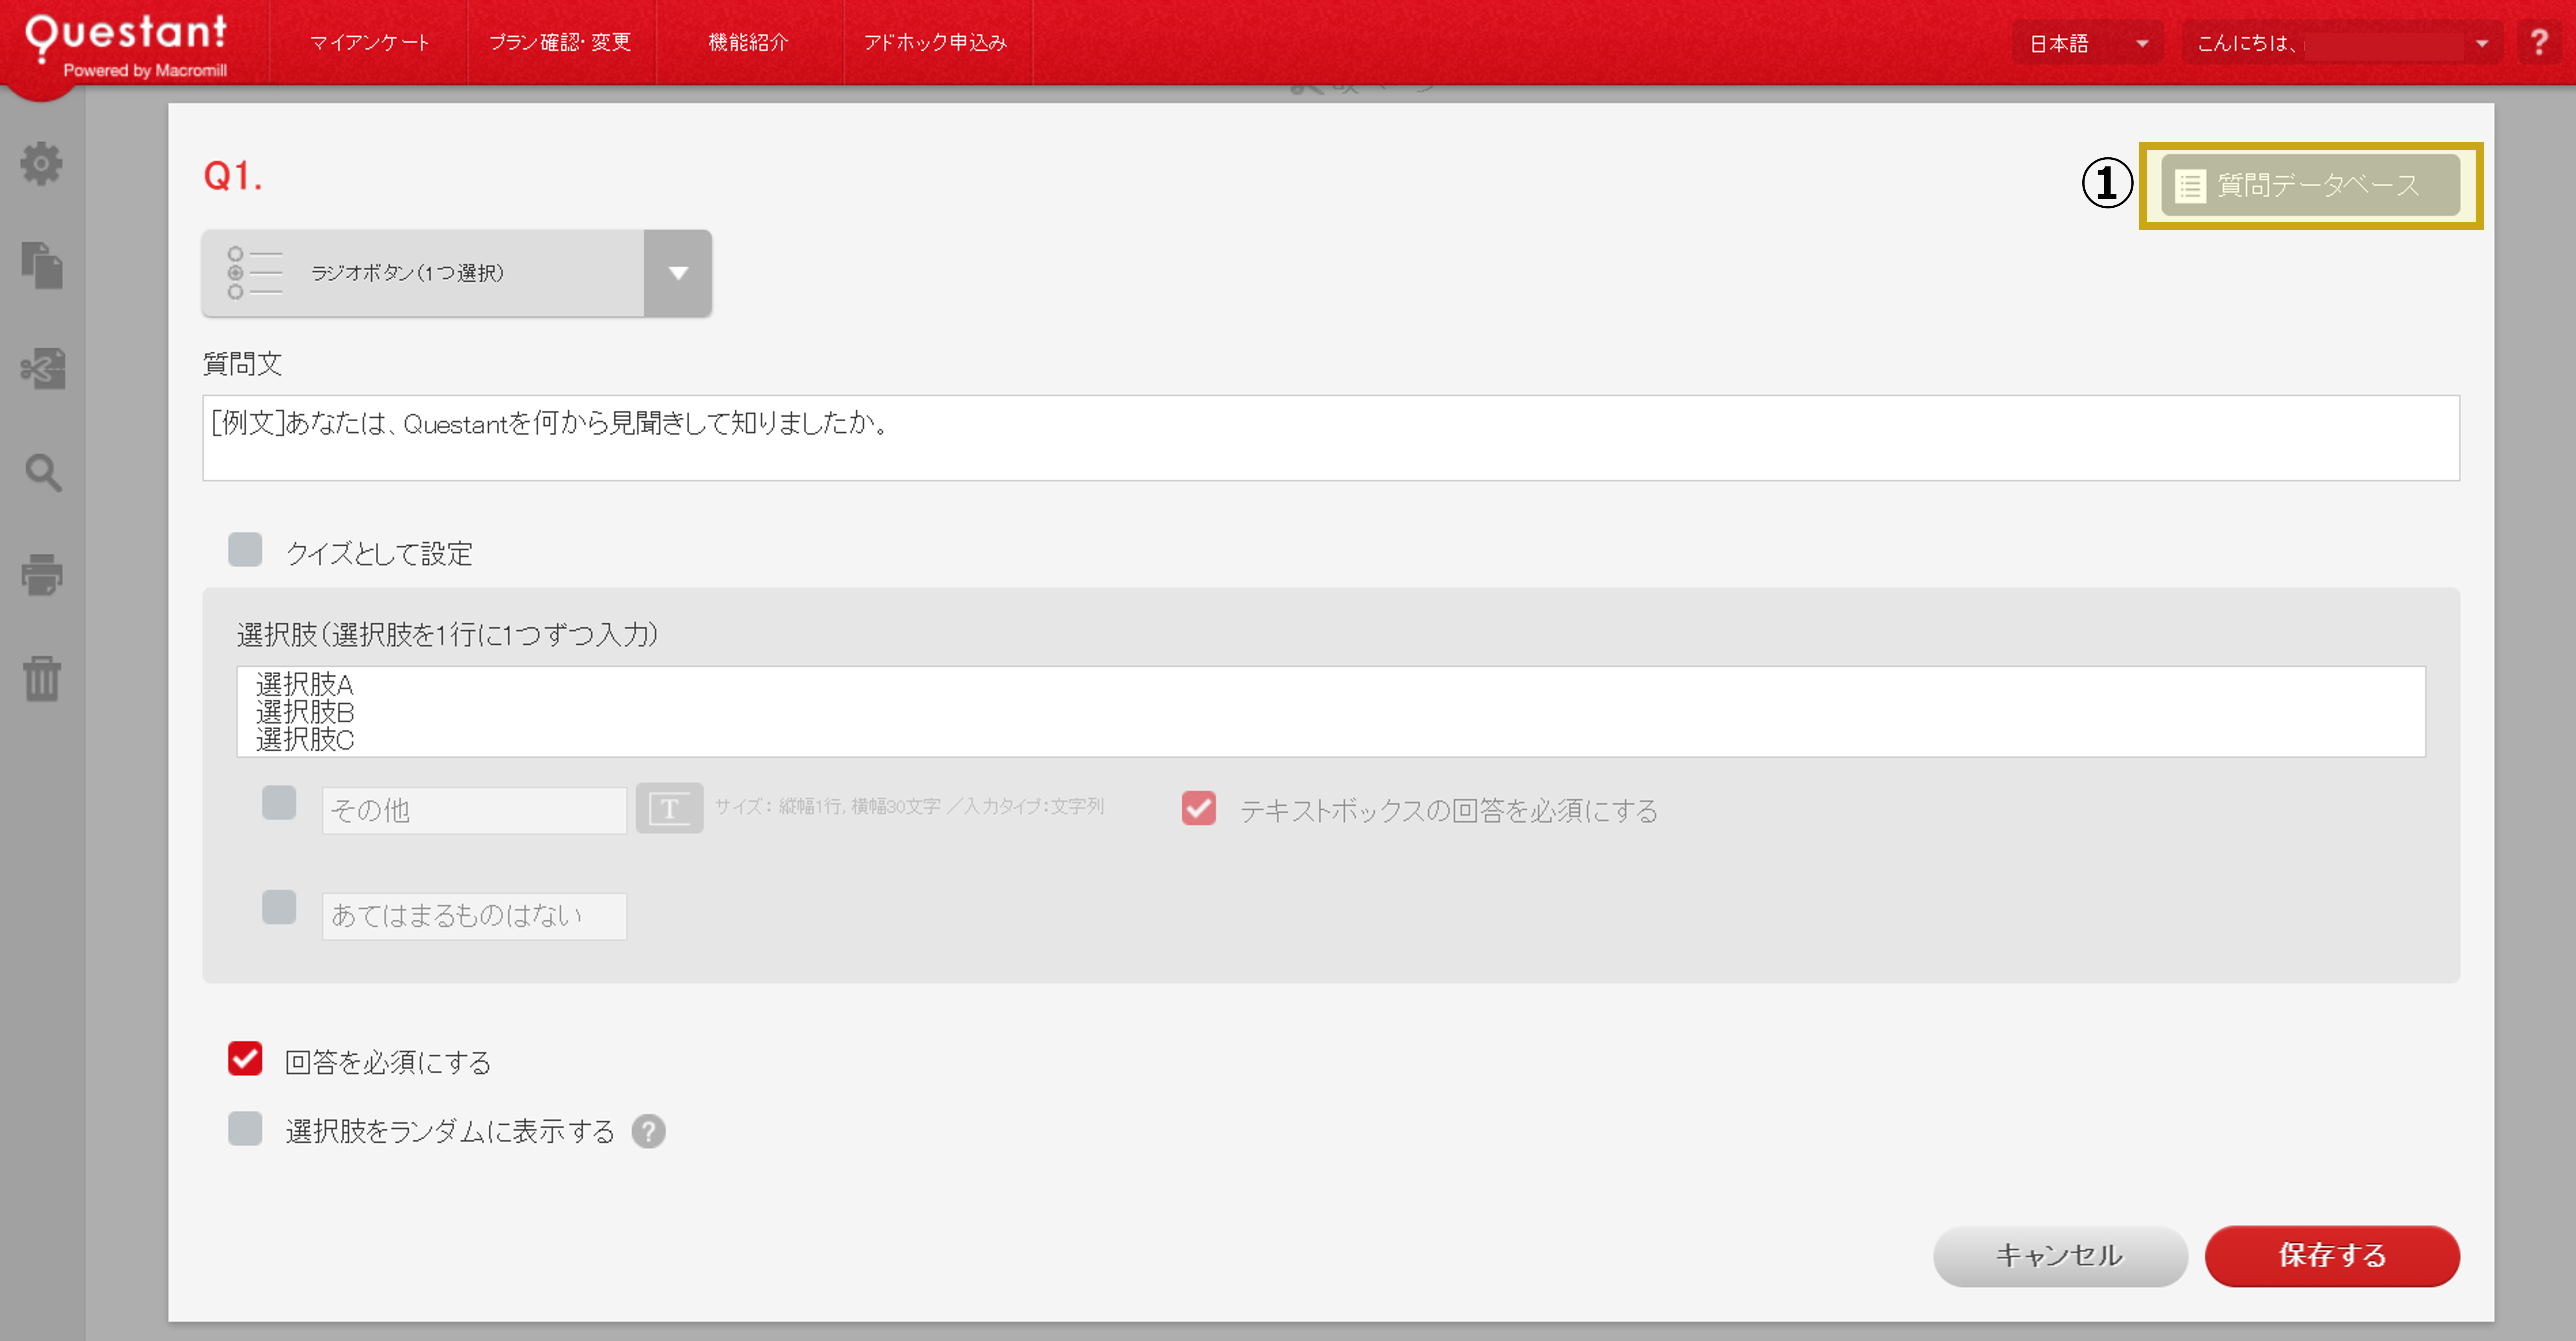Enable 選択肢をランダムに表示する checkbox
This screenshot has height=1341, width=2576.
[x=245, y=1128]
